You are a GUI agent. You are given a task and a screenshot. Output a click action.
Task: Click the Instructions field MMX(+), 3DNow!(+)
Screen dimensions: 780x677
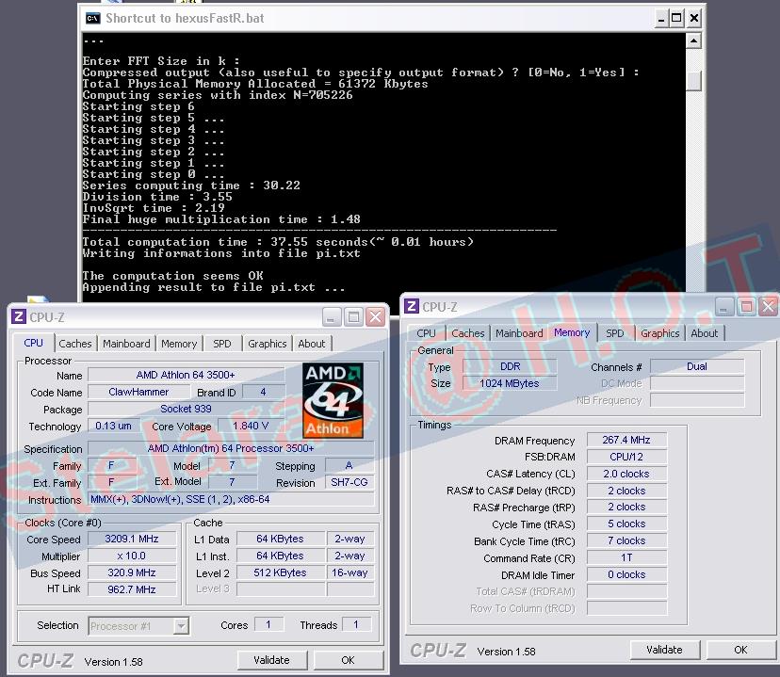(x=231, y=499)
